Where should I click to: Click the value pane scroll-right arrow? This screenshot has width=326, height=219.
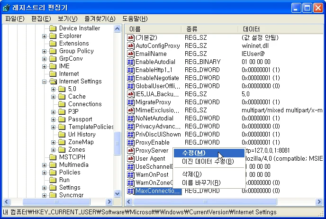[319, 201]
